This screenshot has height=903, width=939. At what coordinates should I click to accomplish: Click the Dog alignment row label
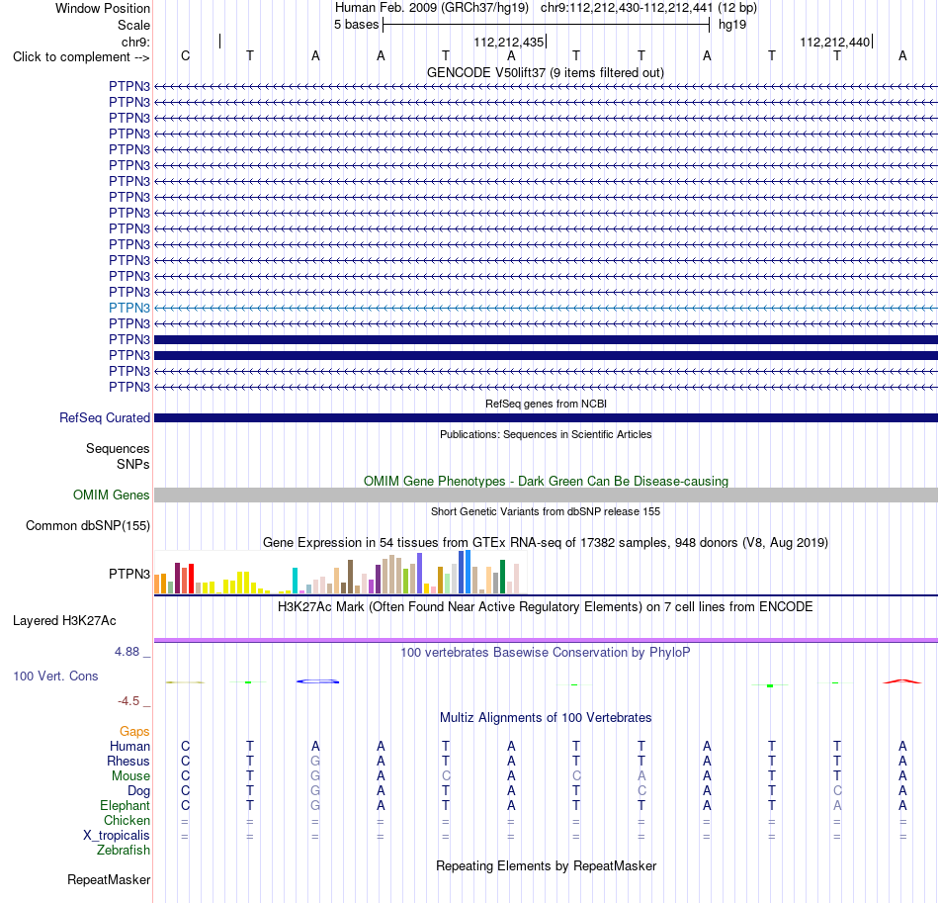[138, 791]
